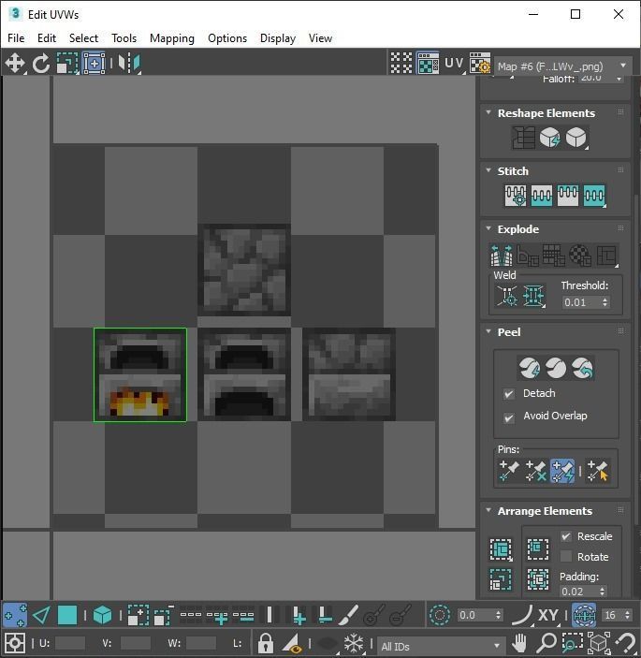Collapse the Reshape Elements rollout
This screenshot has width=641, height=658.
[x=488, y=113]
